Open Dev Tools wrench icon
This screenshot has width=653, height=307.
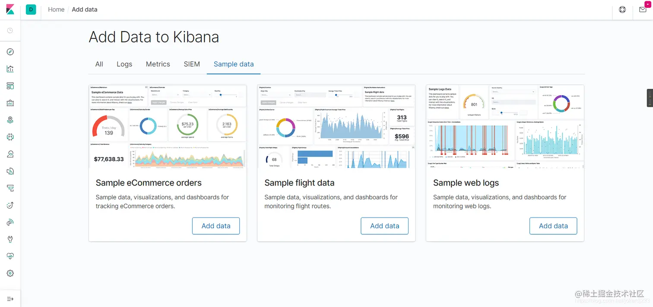[10, 239]
